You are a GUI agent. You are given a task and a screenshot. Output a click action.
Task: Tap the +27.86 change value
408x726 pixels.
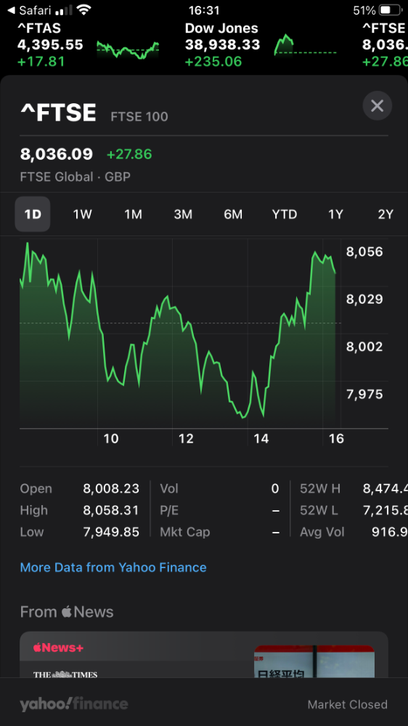coord(129,154)
